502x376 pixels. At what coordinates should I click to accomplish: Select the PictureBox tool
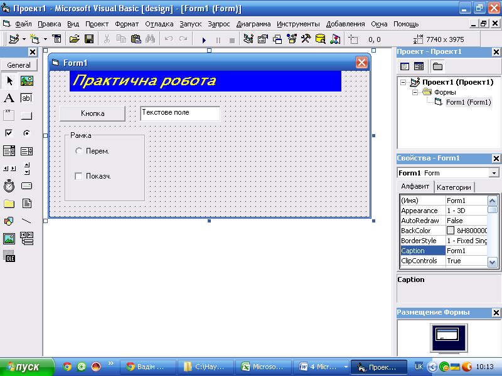(27, 81)
